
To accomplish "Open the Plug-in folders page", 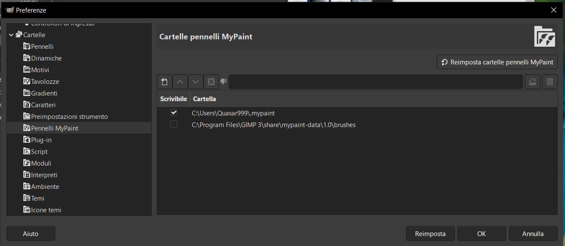I will (x=41, y=140).
